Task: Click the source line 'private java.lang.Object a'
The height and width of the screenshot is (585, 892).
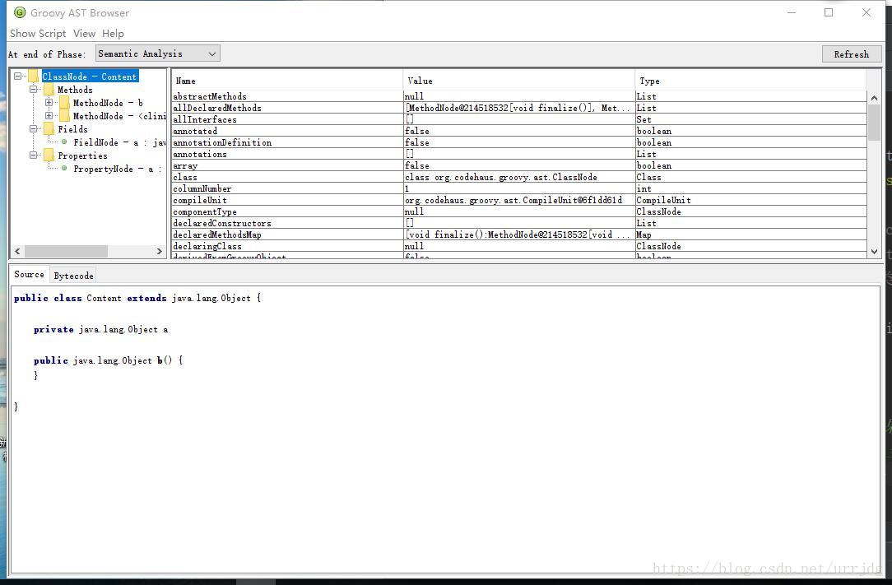Action: click(x=100, y=329)
